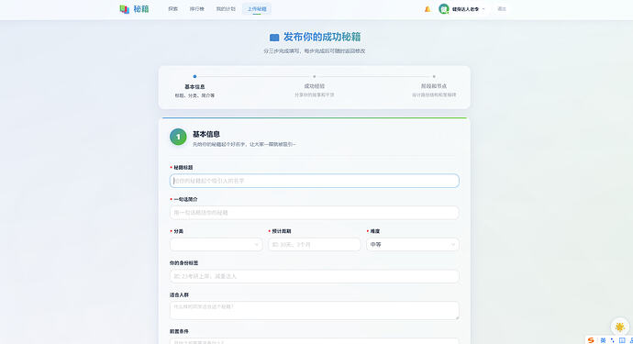Viewport: 633px width, 344px height.
Task: Open the 探索 navigation tab
Action: pos(172,9)
